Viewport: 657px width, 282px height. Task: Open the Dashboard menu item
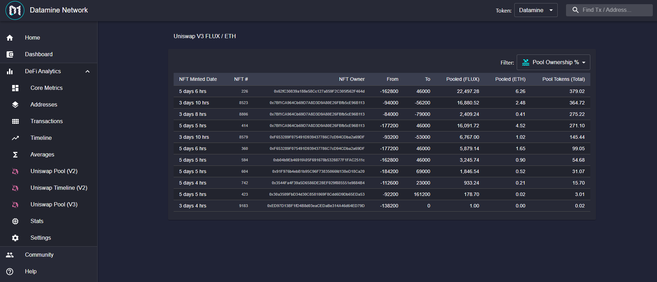coord(49,54)
